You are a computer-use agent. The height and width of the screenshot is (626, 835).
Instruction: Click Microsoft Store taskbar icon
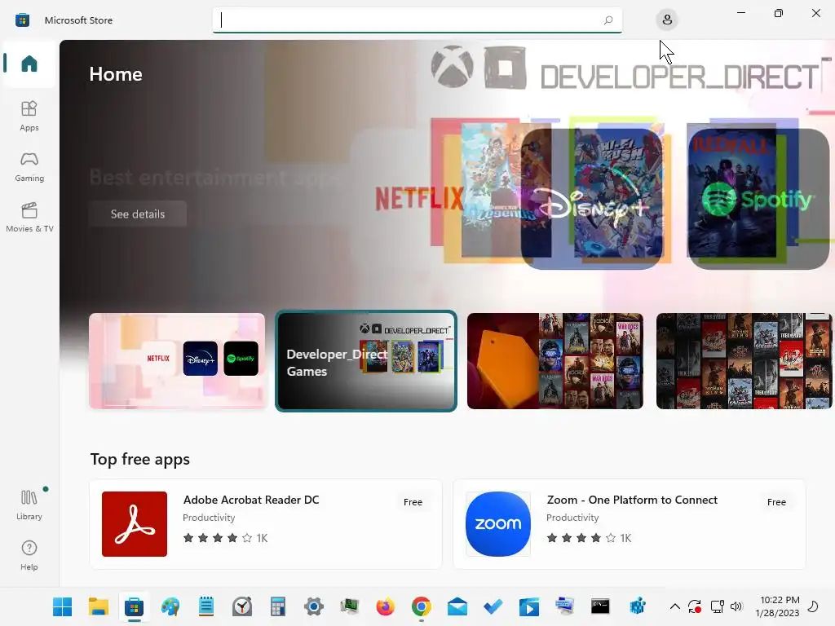tap(135, 606)
